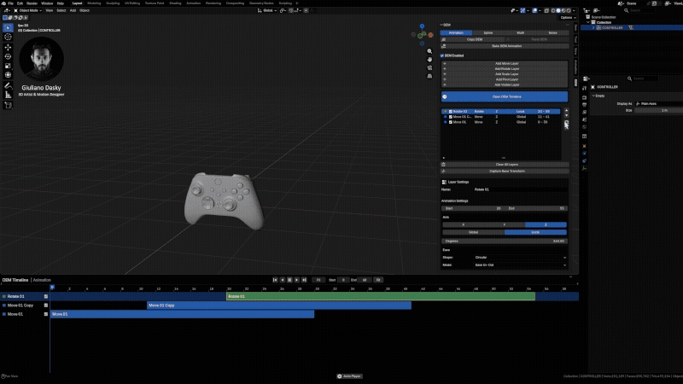Click the empty Size slider in properties
Viewport: 683px width, 384px height.
(658, 111)
